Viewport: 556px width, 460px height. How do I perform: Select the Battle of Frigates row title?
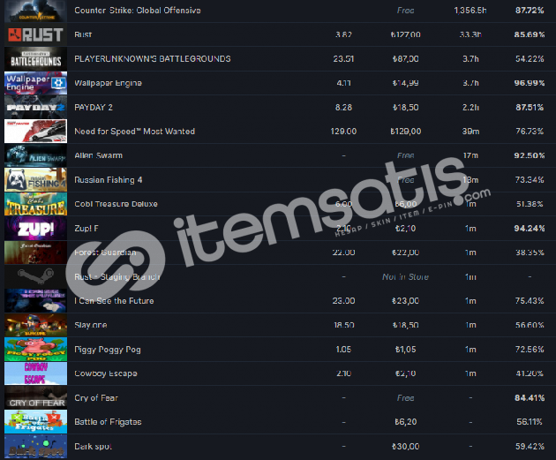[108, 422]
